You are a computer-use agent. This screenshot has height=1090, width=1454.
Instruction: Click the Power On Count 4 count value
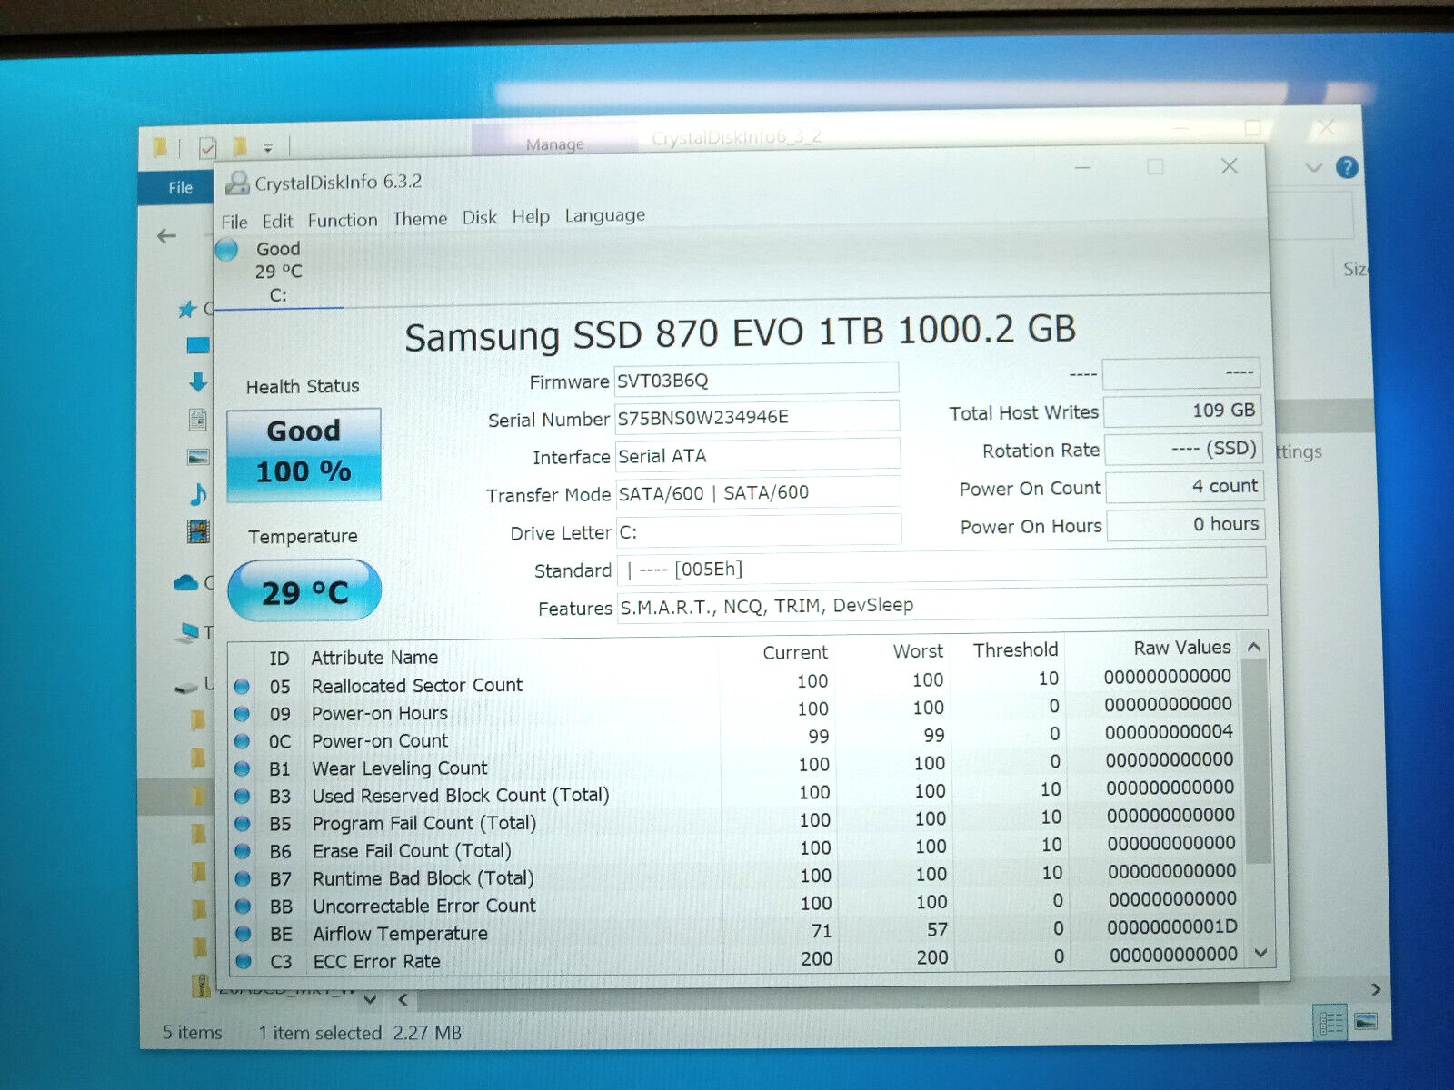(x=1184, y=486)
